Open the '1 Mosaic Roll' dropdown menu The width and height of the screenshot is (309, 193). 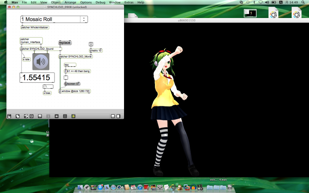point(54,19)
